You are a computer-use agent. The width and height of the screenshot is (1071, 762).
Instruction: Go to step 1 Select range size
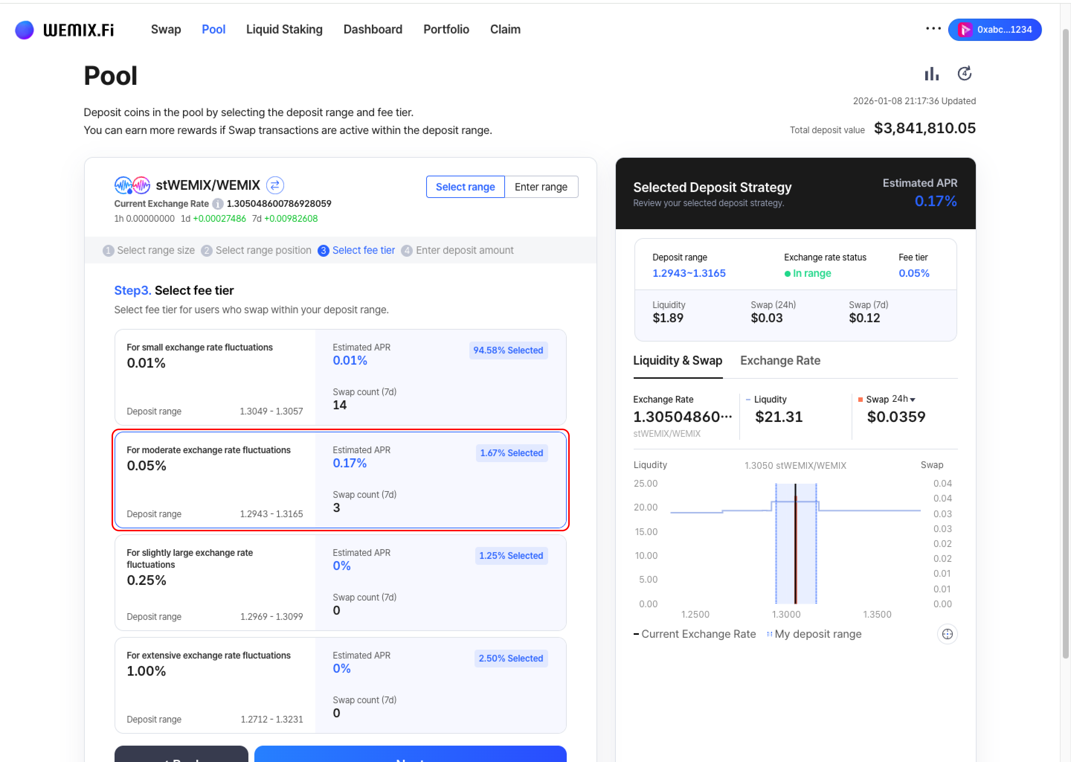tap(149, 250)
